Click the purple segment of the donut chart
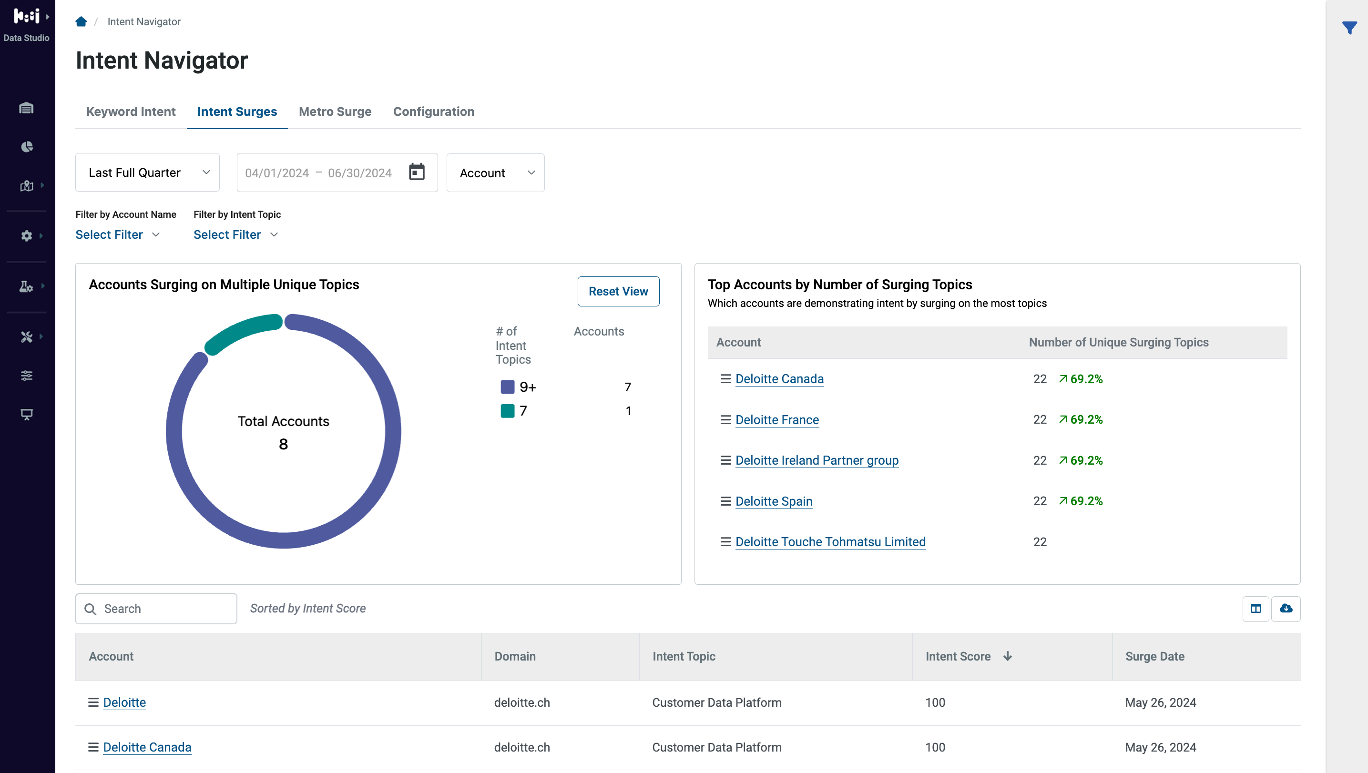 tap(392, 431)
